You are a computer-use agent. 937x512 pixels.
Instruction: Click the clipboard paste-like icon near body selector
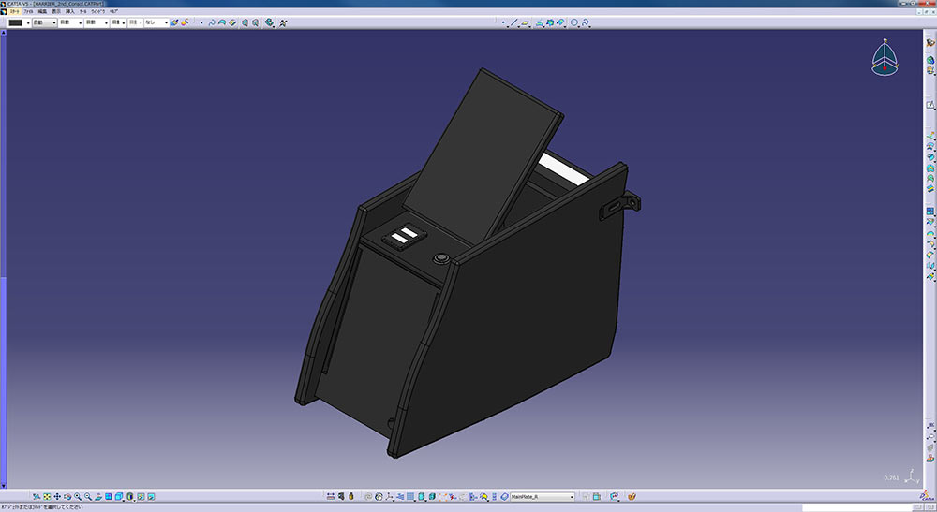click(x=596, y=496)
